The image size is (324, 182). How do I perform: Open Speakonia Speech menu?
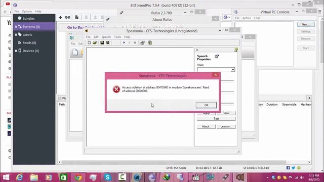pyautogui.click(x=106, y=37)
